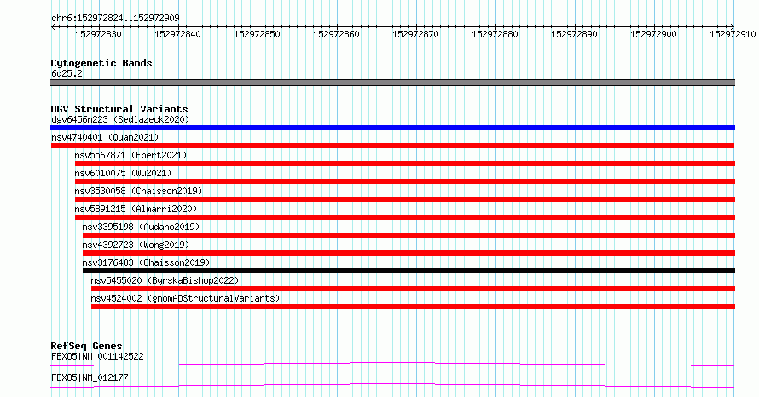
Task: Open nsv3530058 (Chaisson2019) variant label
Action: point(138,191)
